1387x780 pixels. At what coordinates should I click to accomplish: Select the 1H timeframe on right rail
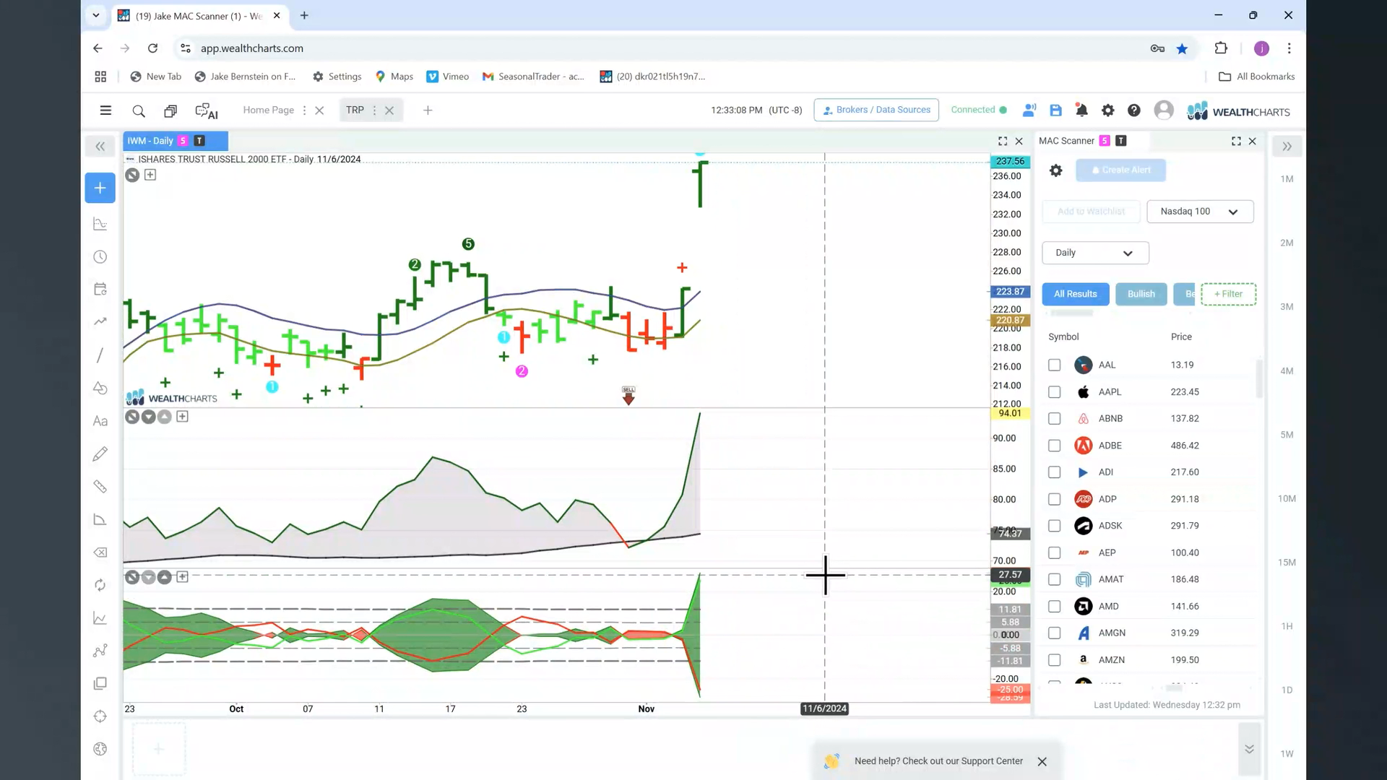pos(1287,626)
